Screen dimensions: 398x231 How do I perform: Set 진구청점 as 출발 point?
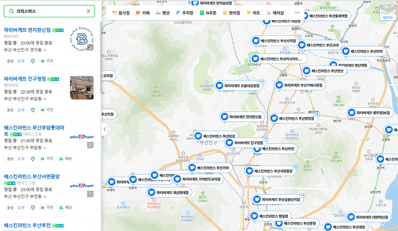[10, 110]
